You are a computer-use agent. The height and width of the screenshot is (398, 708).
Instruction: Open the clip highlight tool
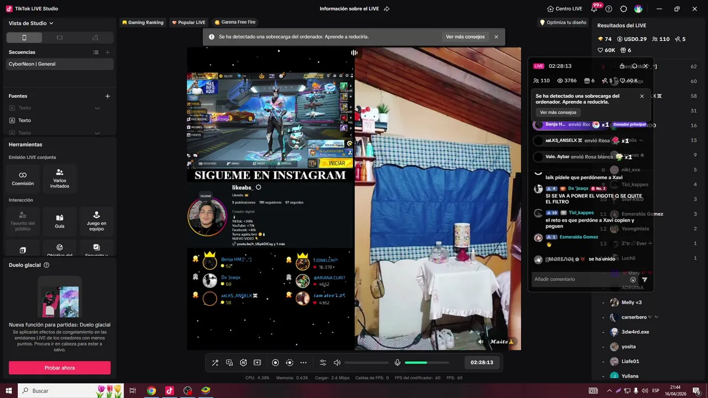click(257, 363)
